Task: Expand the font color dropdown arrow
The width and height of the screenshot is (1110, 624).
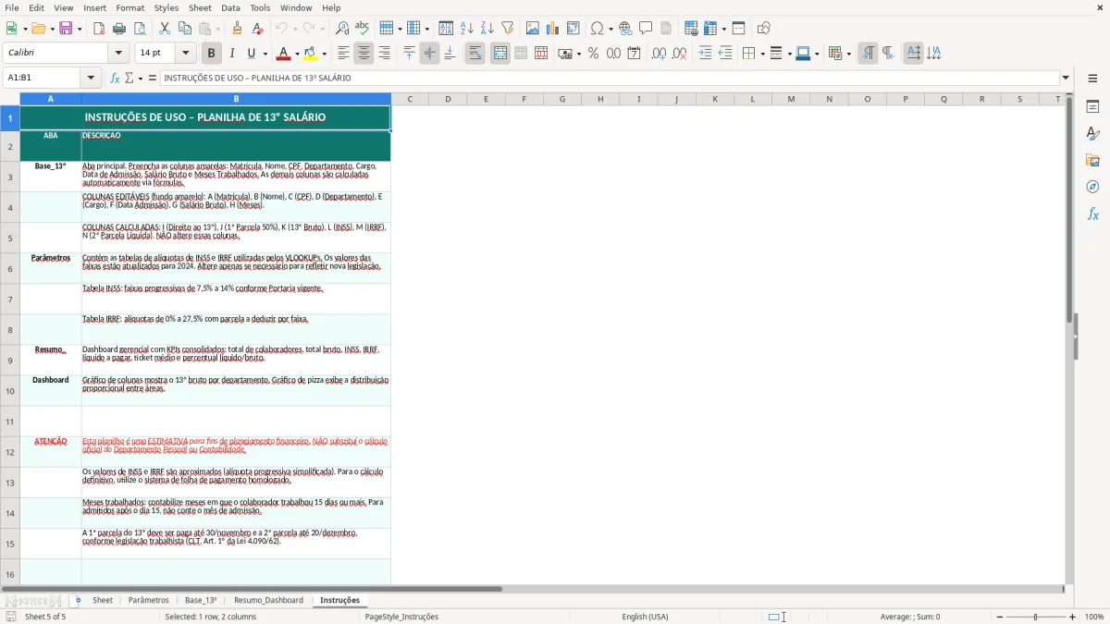Action: (297, 54)
